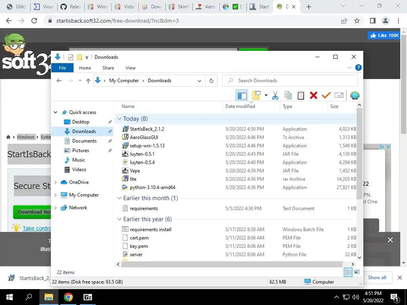Switch to Details view icon in status bar
407x305 pixels.
click(x=348, y=272)
